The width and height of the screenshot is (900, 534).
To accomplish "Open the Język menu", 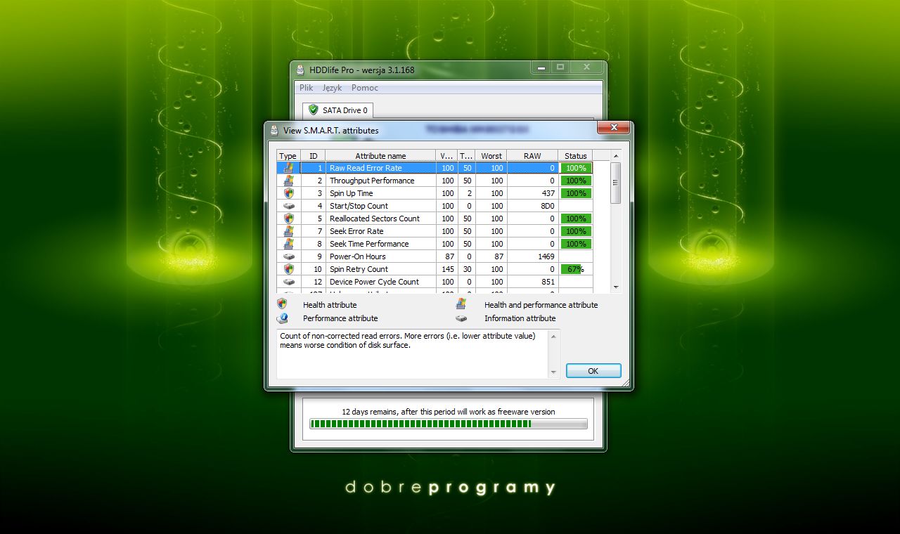I will [333, 88].
